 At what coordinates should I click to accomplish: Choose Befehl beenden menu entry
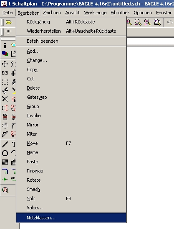click(71, 41)
